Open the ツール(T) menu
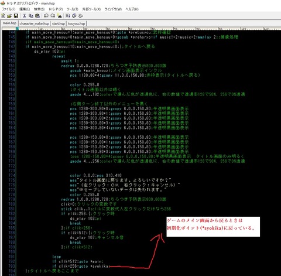The image size is (281, 276). click(73, 9)
